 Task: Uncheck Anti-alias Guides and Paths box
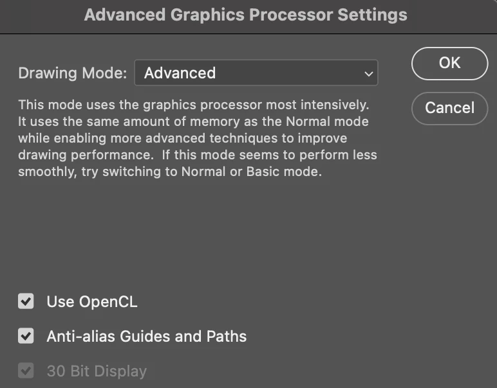(26, 336)
